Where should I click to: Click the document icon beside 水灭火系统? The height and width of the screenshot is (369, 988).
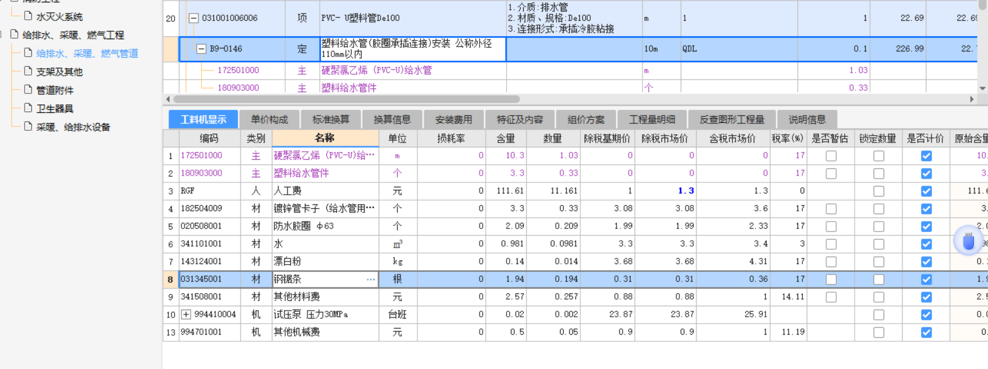point(28,16)
